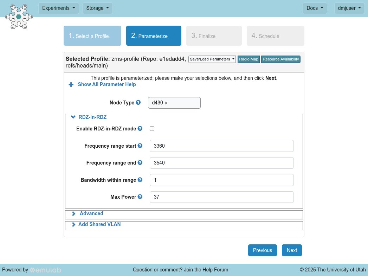This screenshot has width=368, height=276.
Task: Open the Experiments menu
Action: click(x=58, y=8)
